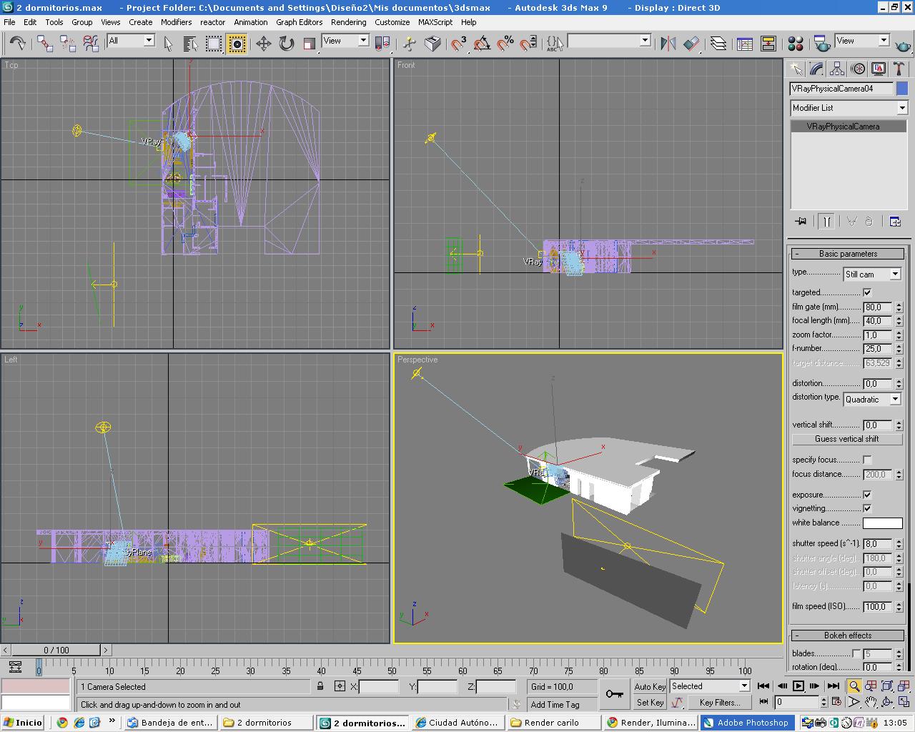
Task: Click the Mirror tool icon
Action: click(668, 44)
